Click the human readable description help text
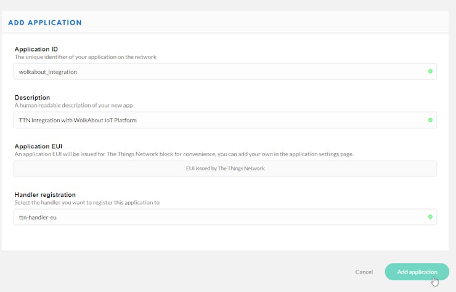The width and height of the screenshot is (456, 292). [x=73, y=105]
